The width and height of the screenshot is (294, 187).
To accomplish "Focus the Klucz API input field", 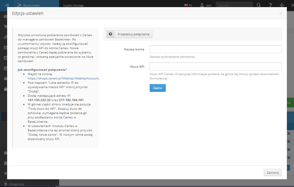I will [x=216, y=66].
